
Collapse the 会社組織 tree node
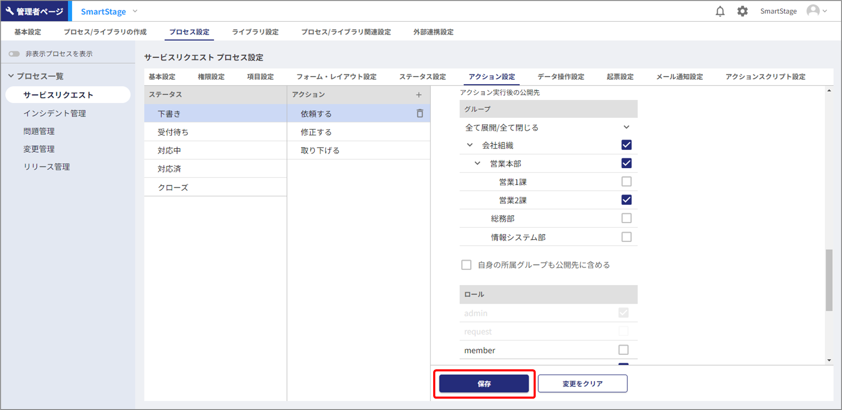point(470,145)
